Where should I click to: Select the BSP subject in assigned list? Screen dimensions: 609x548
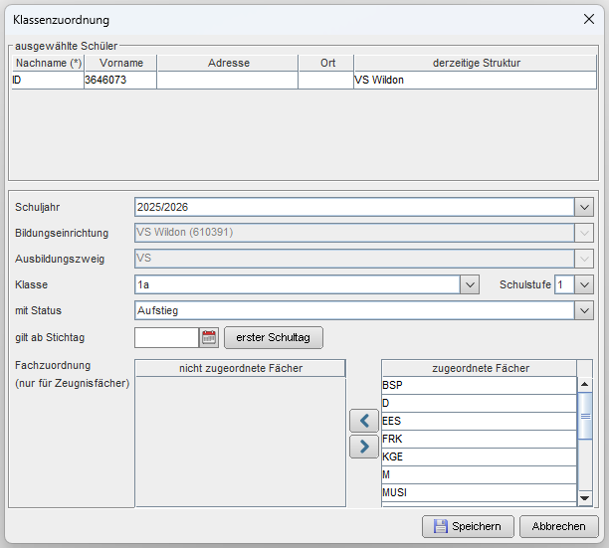(x=479, y=385)
